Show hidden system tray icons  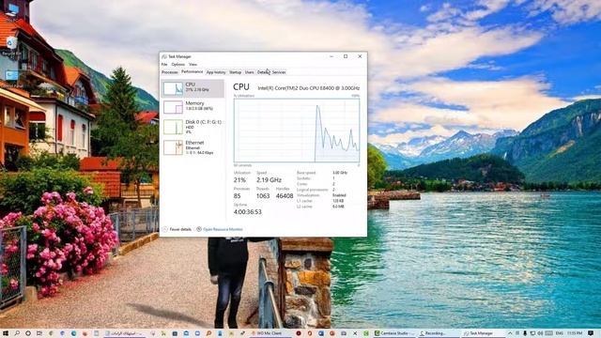510,333
